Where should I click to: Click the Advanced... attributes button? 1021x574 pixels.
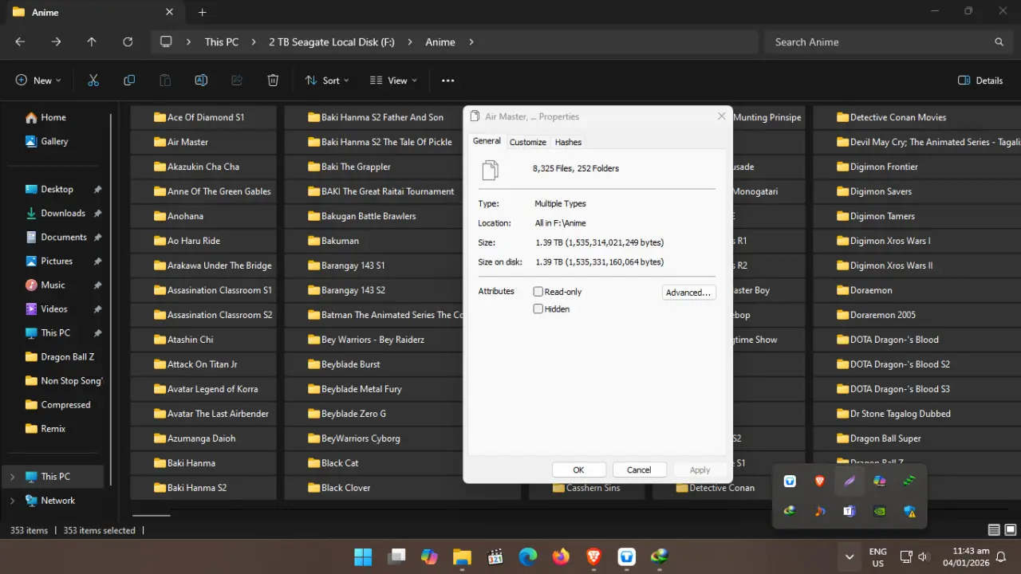click(688, 293)
